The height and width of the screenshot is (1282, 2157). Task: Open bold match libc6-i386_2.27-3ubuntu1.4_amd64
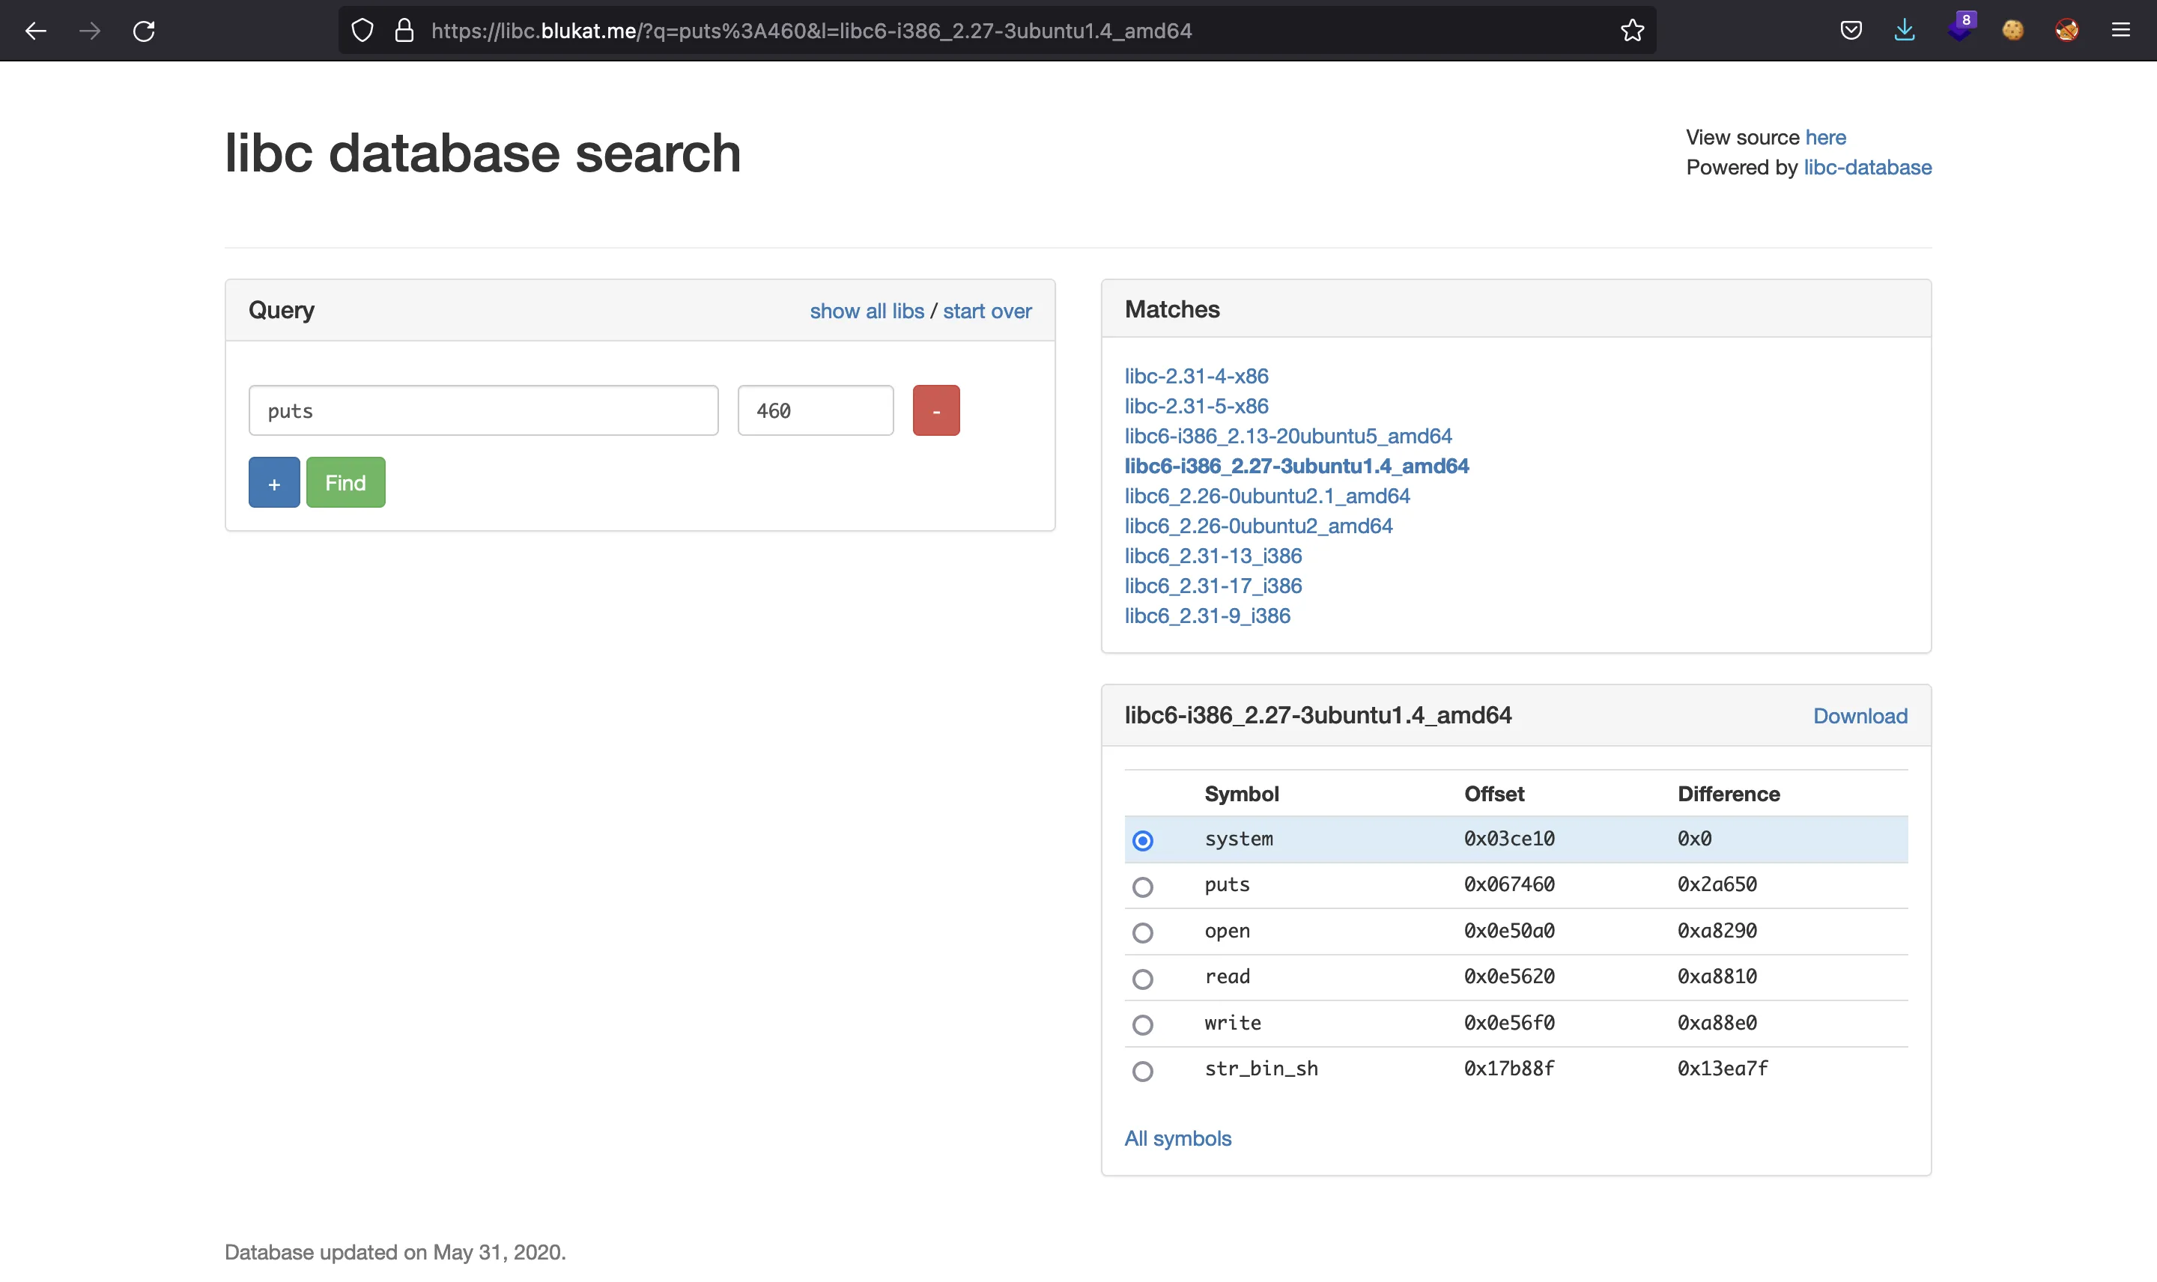pyautogui.click(x=1296, y=467)
